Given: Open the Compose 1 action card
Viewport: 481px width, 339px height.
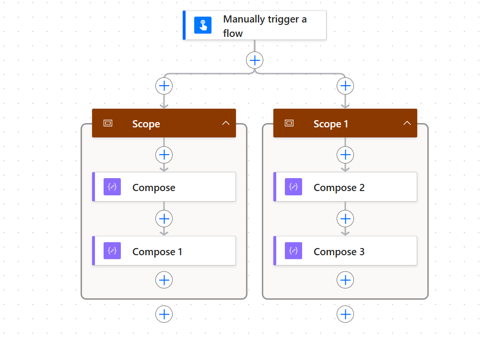Looking at the screenshot, I should tap(164, 251).
